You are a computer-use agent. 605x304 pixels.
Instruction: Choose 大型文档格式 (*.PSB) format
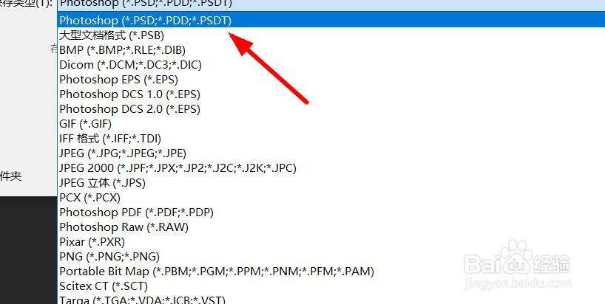click(331, 35)
